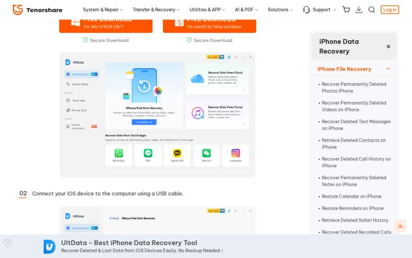Screen dimensions: 412x258
Task: Collapse the iPhone Data Recovery panel
Action: [x=388, y=46]
